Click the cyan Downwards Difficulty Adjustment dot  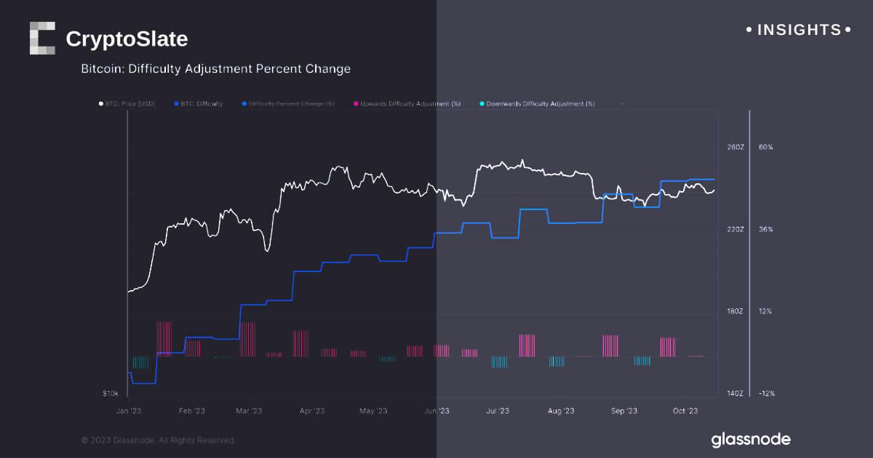click(x=482, y=104)
